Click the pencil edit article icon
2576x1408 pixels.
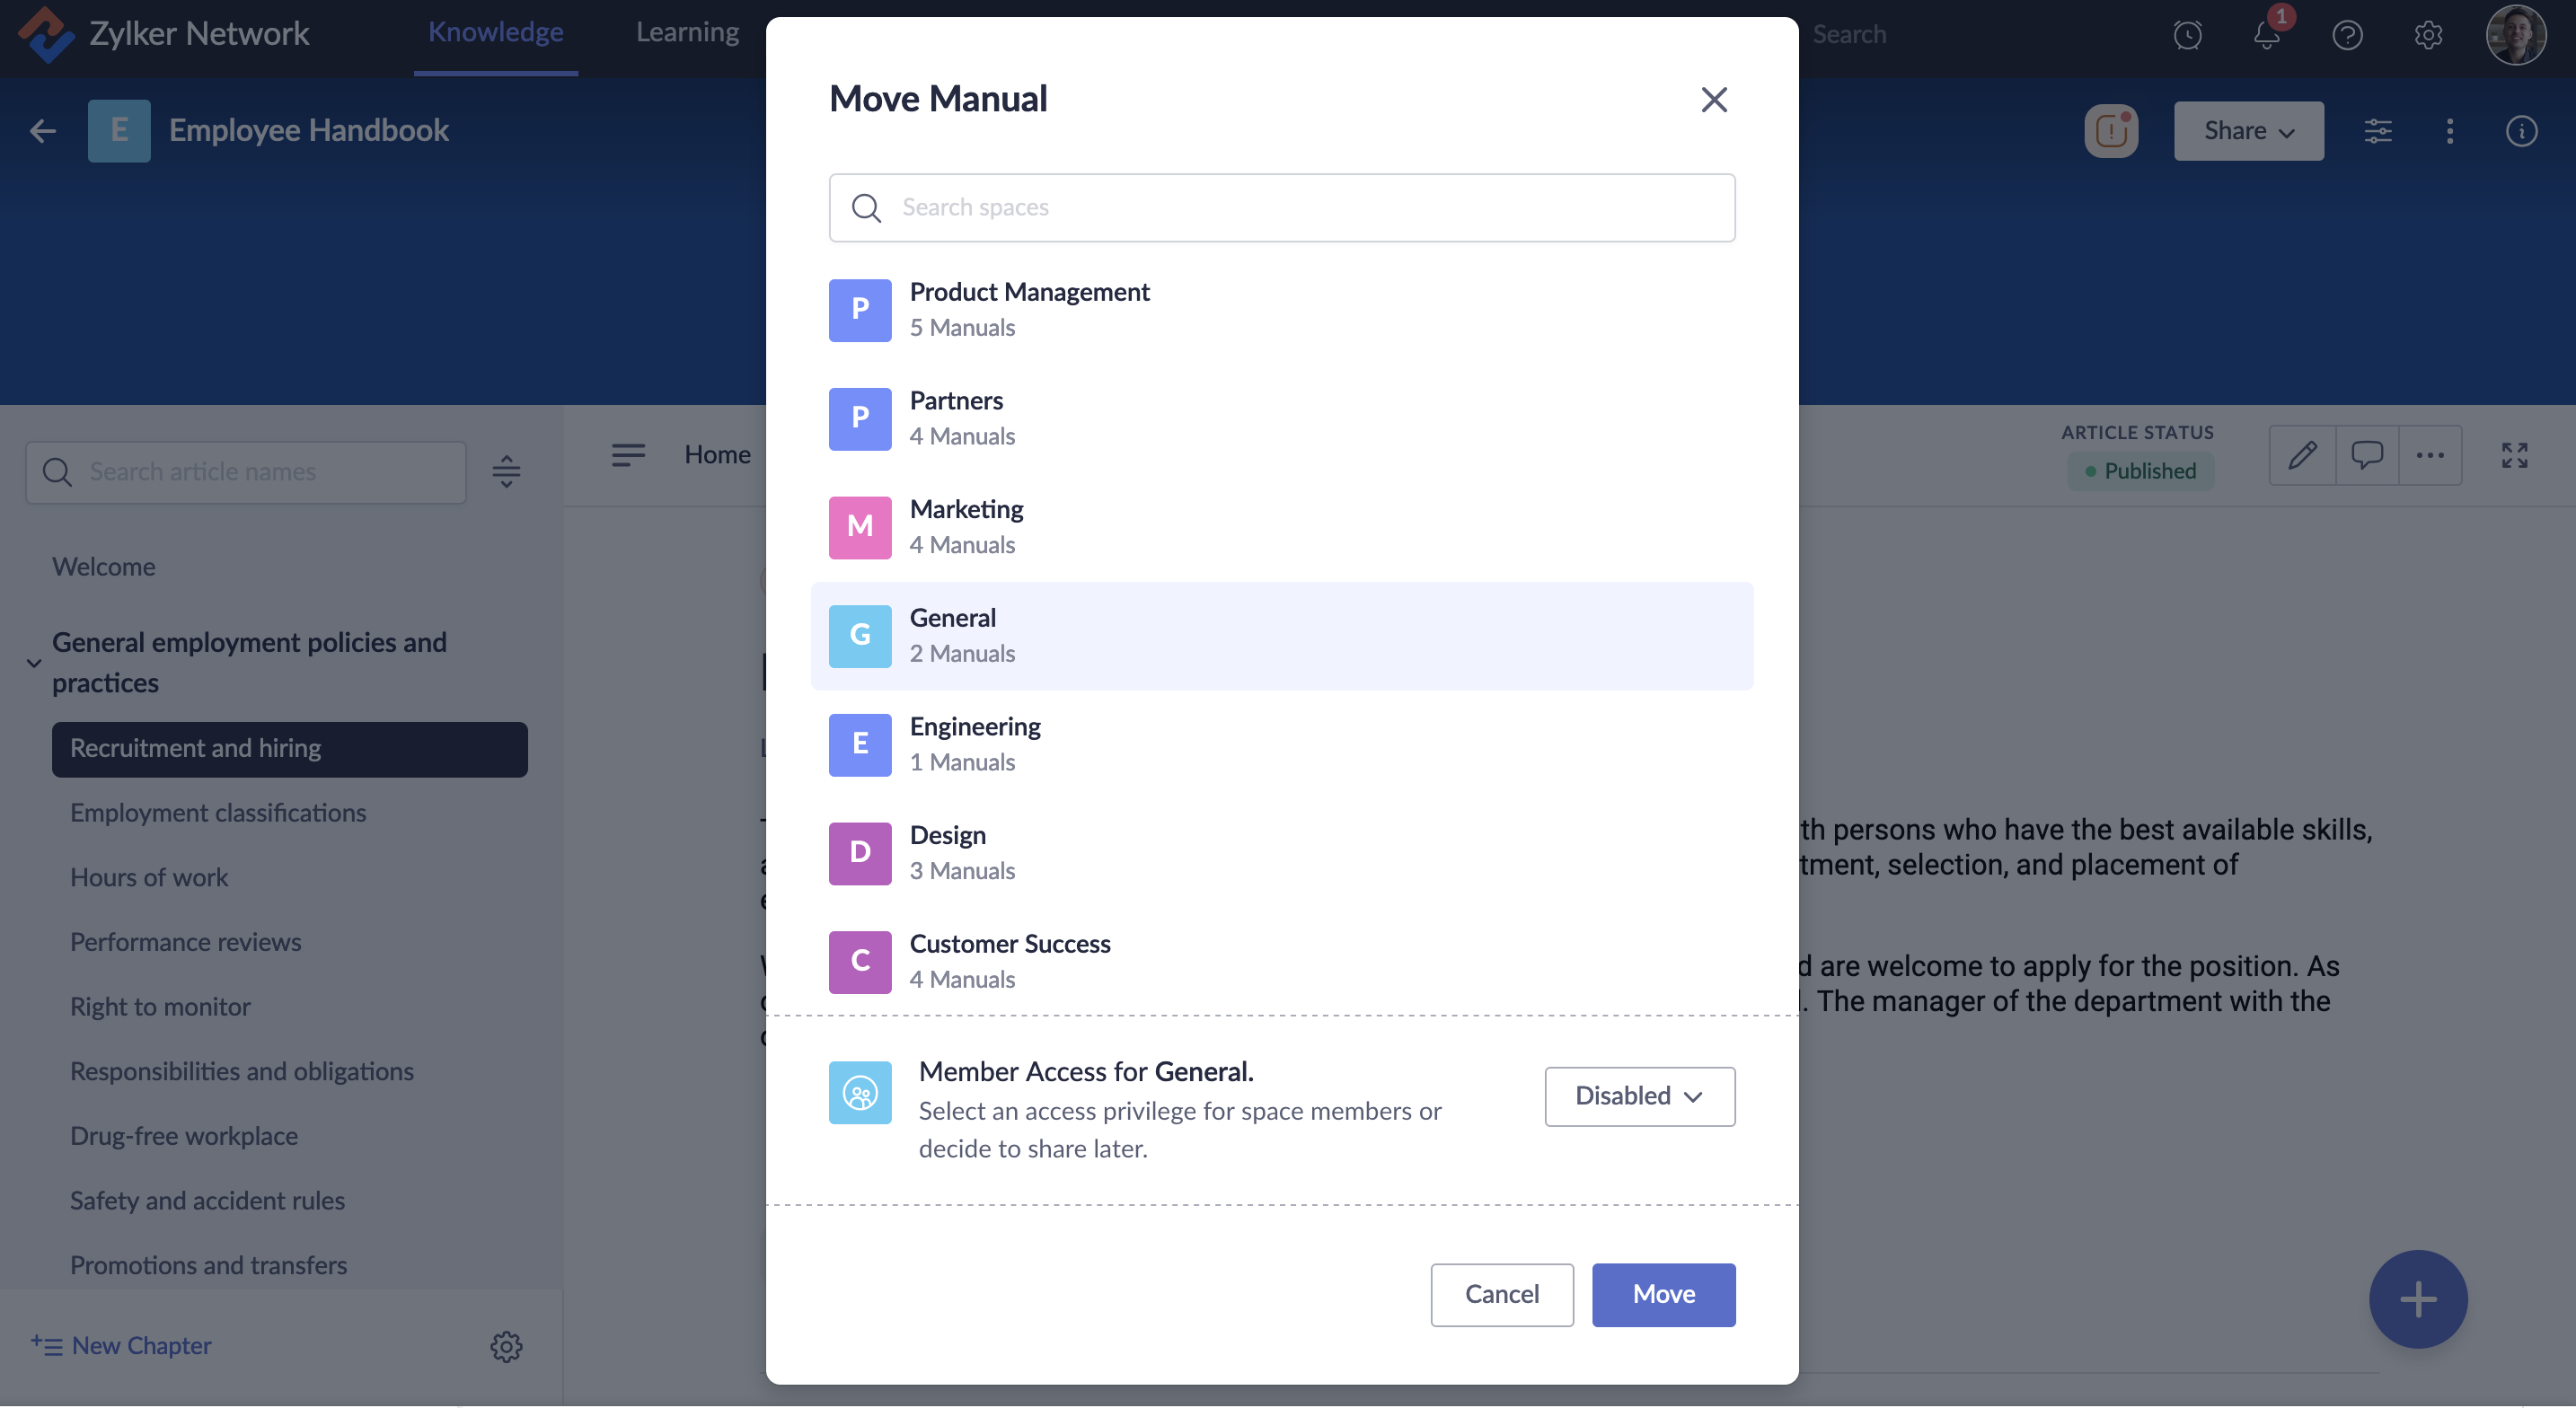click(x=2302, y=456)
